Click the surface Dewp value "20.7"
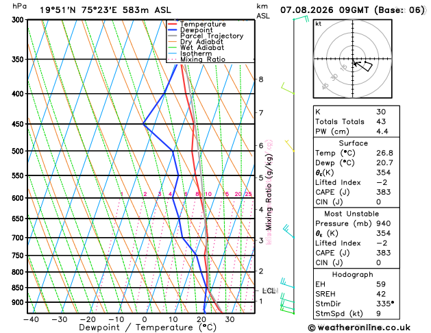The width and height of the screenshot is (431, 333). tap(385, 163)
